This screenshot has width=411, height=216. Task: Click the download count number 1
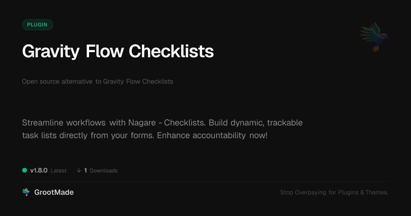pos(86,170)
